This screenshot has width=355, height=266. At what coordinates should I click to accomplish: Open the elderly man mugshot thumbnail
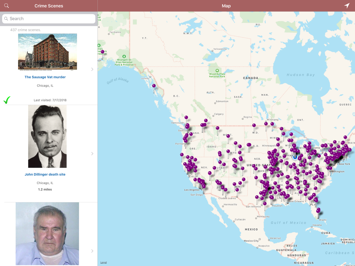pos(47,234)
